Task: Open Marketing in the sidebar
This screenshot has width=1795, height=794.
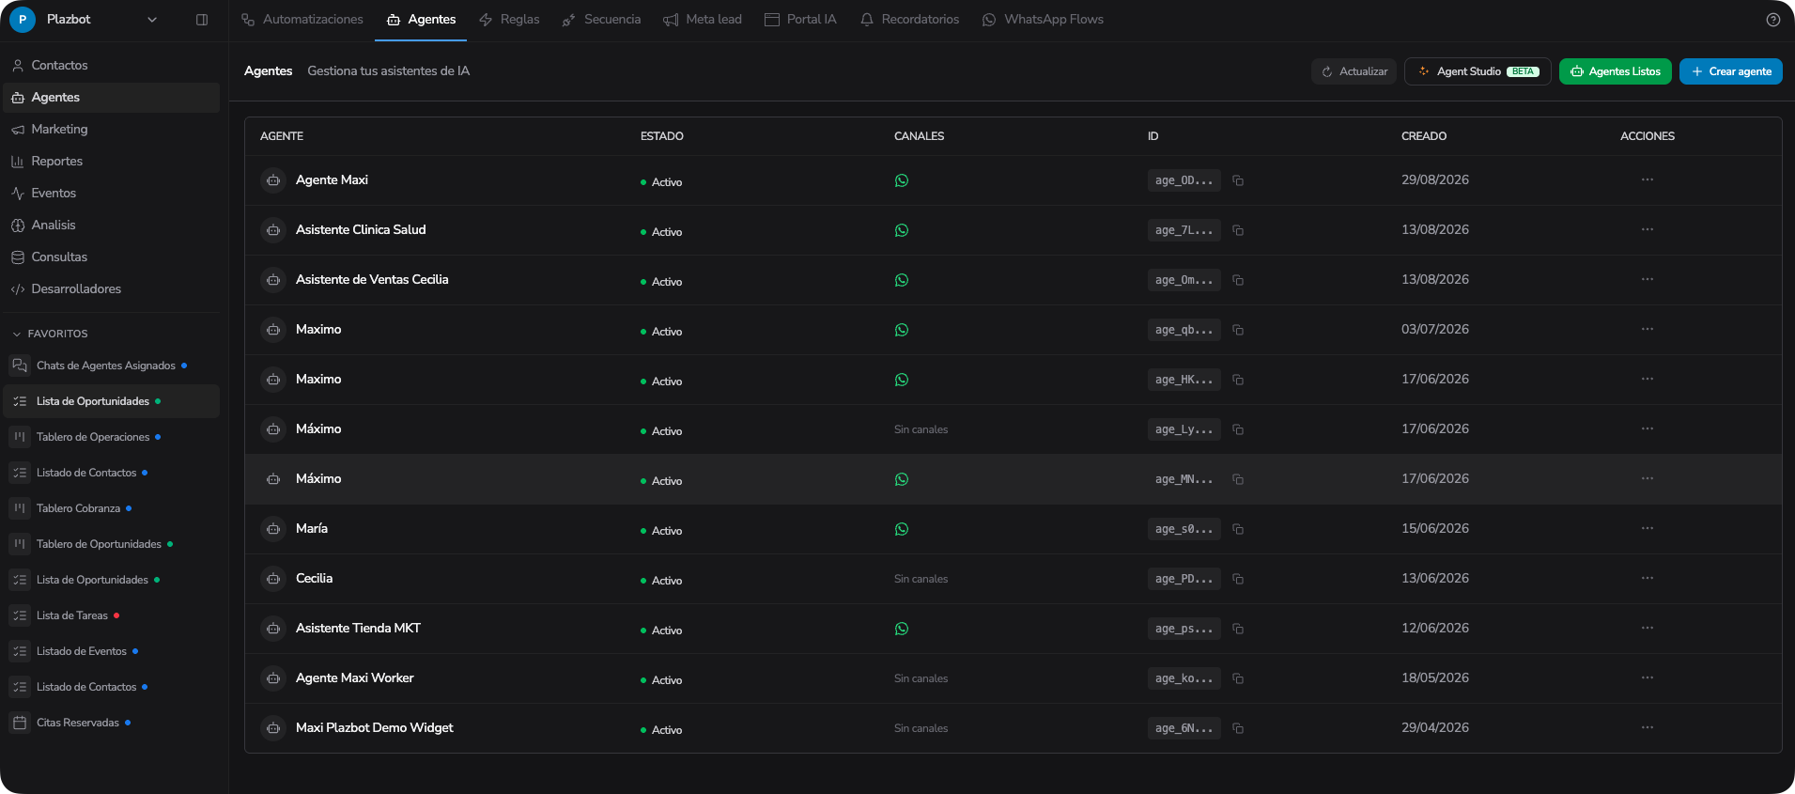Action: pyautogui.click(x=112, y=130)
